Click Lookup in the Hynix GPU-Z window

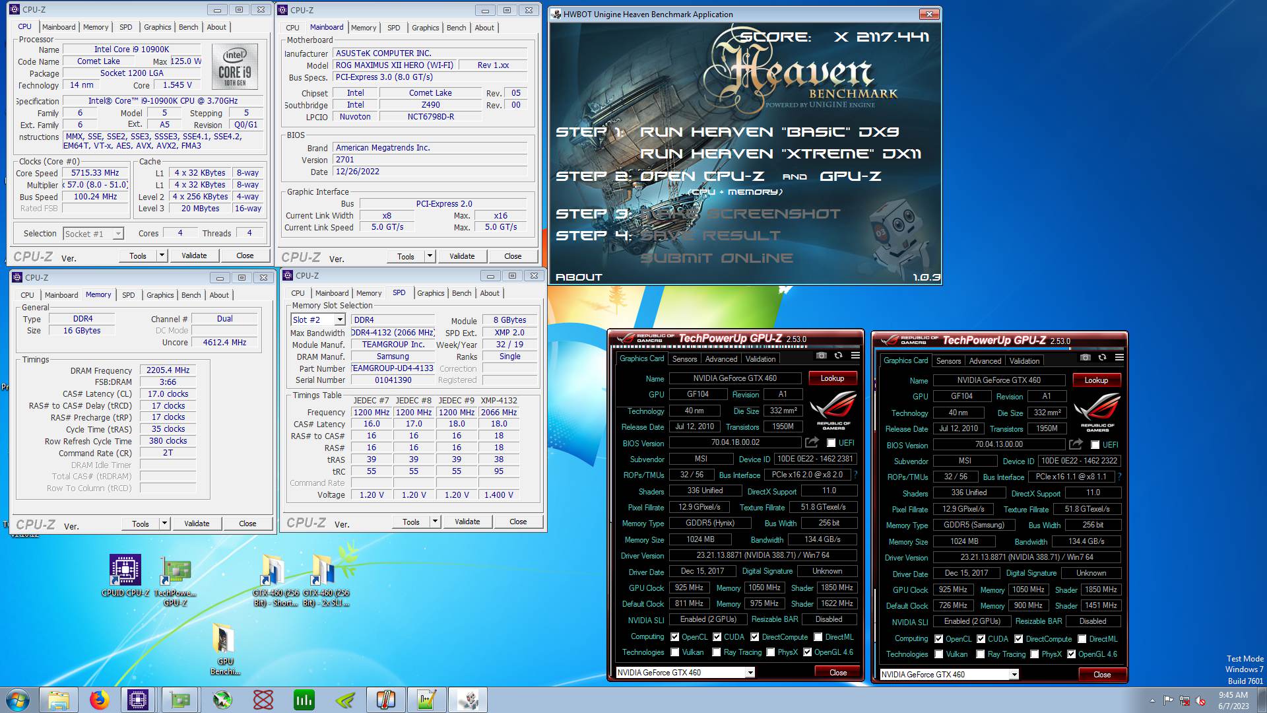[x=832, y=378]
